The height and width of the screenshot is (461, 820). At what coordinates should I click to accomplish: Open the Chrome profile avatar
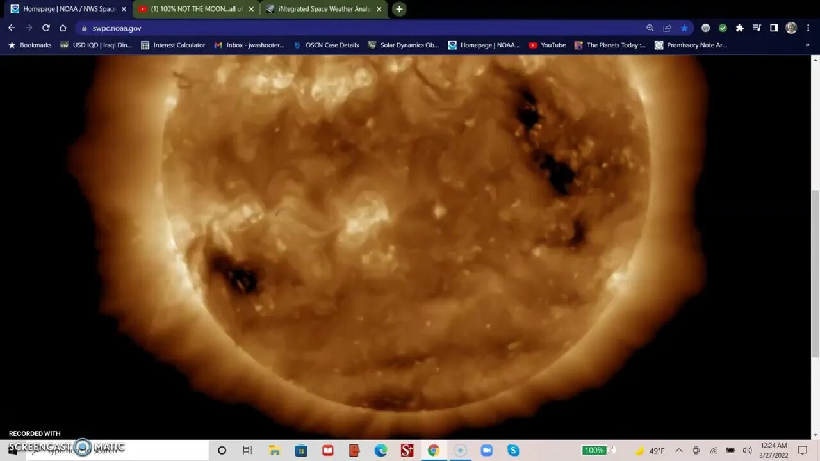point(791,28)
